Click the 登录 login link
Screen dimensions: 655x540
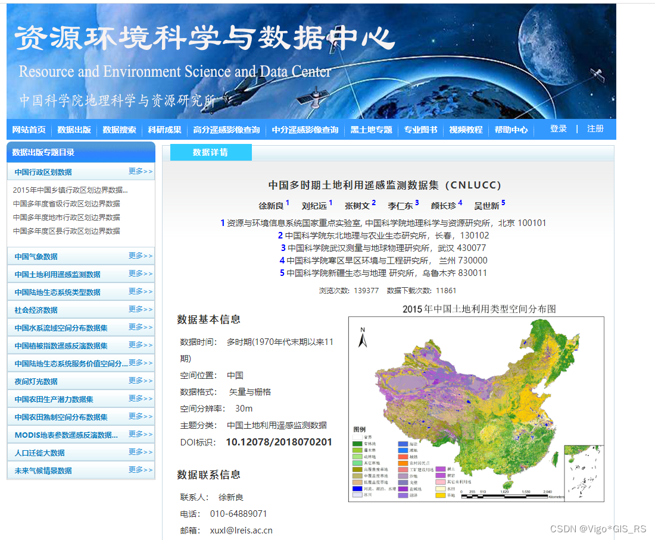point(558,128)
